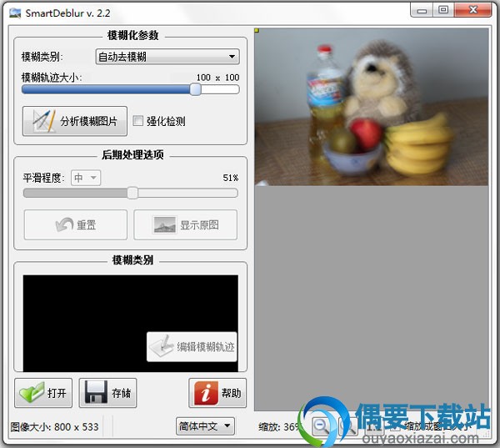Screen dimensions: 500x448
Task: Click the 图像大小: 800 x 533 status text
Action: tap(54, 427)
